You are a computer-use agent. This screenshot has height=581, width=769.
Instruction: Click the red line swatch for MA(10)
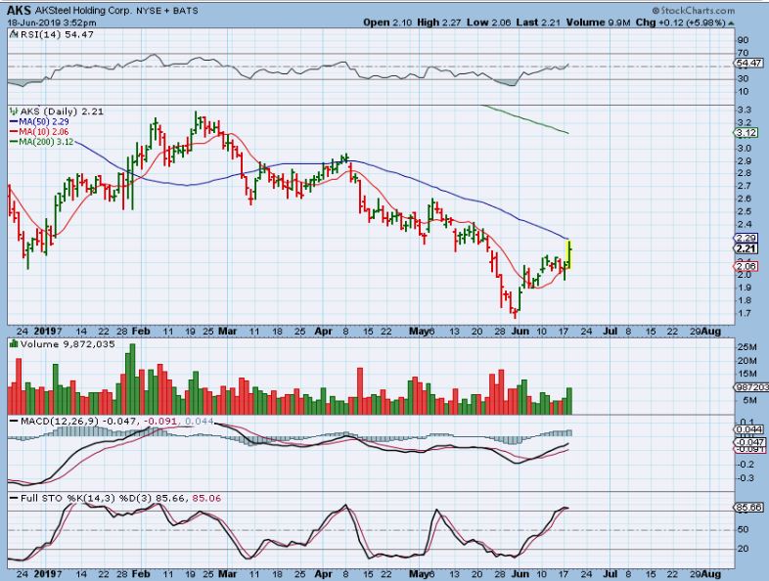14,131
